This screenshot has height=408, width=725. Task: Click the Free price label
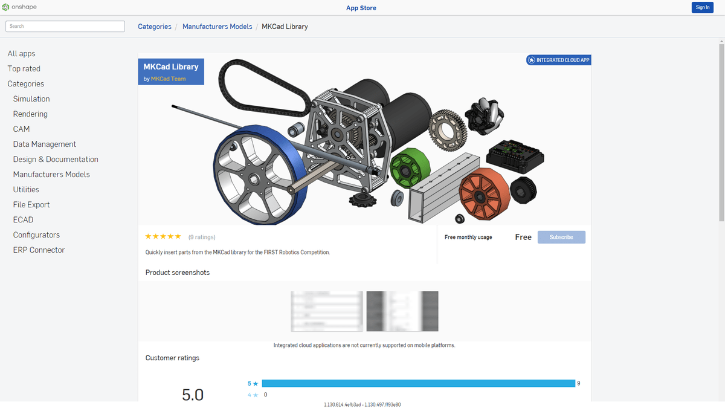[x=523, y=237]
